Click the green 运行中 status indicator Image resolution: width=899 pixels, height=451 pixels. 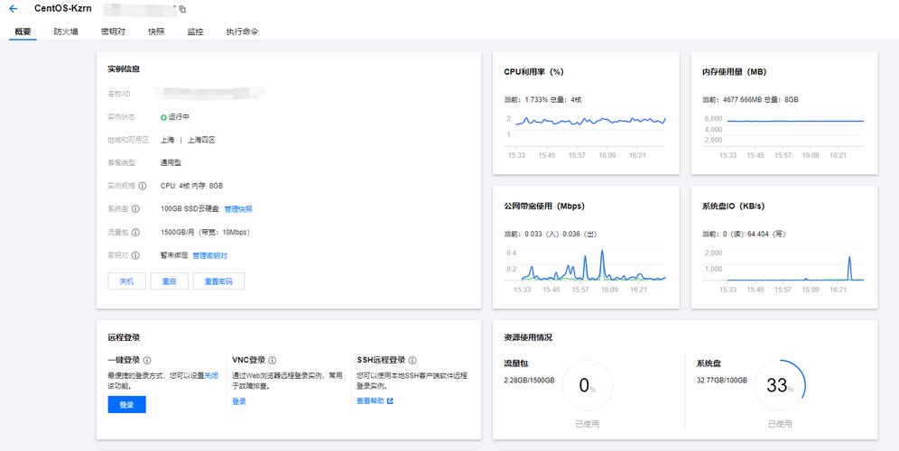point(163,117)
